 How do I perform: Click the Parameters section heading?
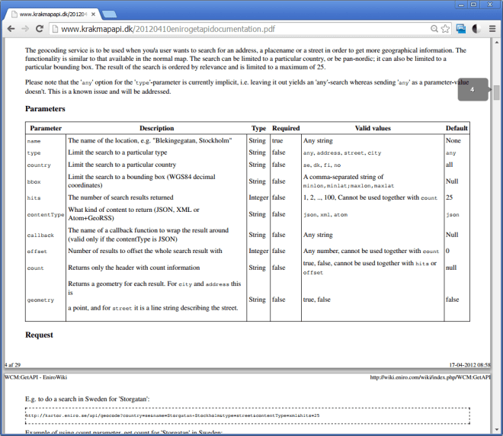pos(45,109)
